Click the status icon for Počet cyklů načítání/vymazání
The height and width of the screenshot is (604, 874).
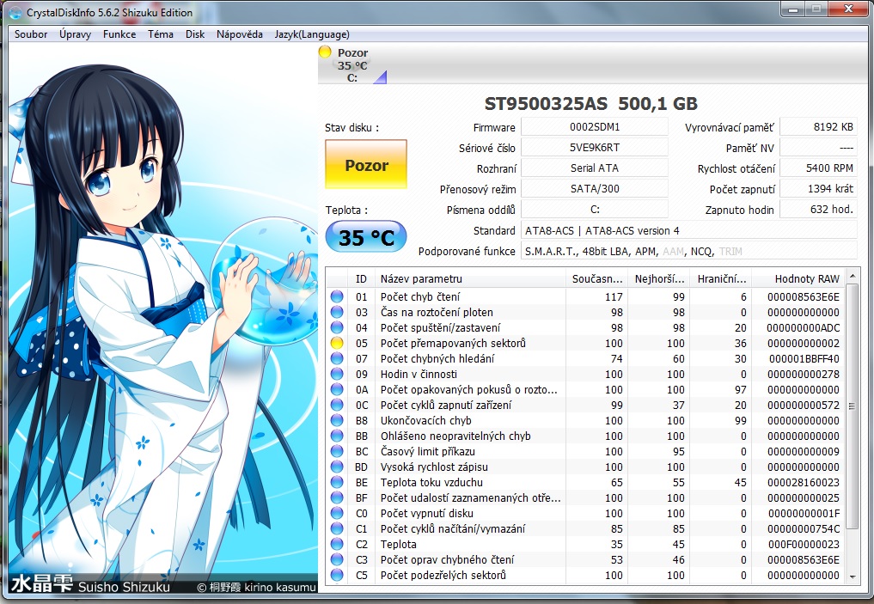click(x=337, y=528)
